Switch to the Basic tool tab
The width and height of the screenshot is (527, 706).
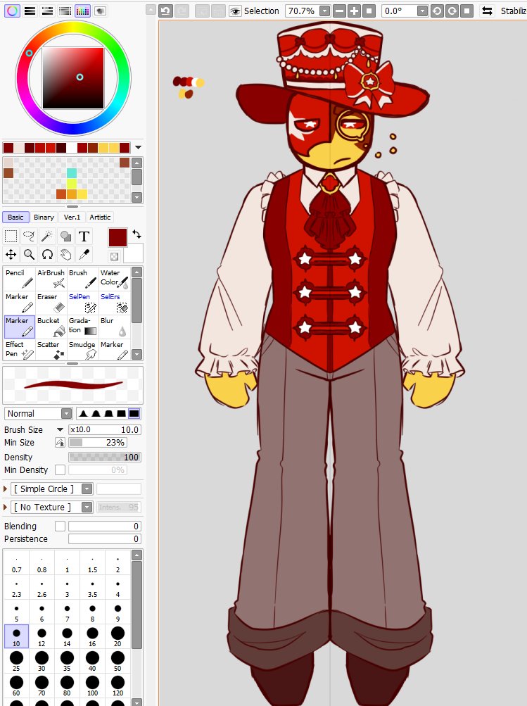click(x=15, y=217)
